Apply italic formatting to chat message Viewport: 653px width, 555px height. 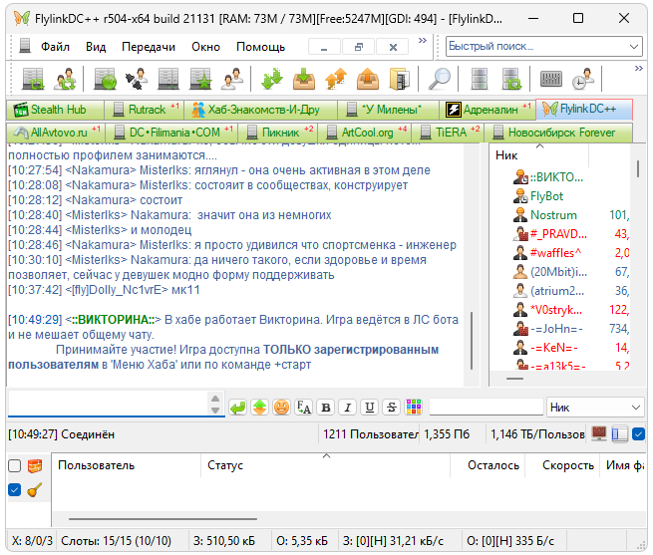pos(347,407)
